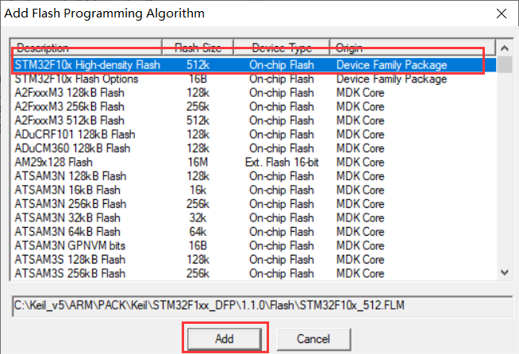
Task: Click the scrollbar down arrow
Action: [x=505, y=272]
